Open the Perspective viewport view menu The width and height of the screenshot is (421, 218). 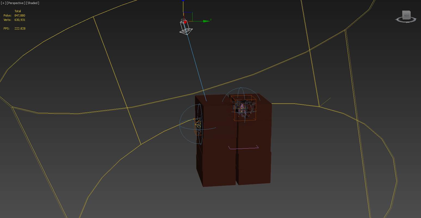[16, 3]
